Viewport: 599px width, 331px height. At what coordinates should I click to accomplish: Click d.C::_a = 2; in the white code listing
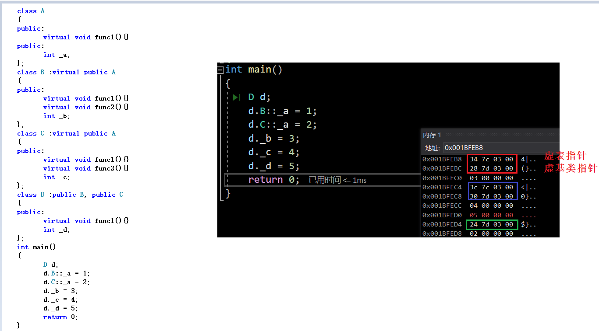(67, 282)
